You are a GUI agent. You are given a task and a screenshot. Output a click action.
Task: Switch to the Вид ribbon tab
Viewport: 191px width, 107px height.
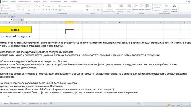coord(65,2)
